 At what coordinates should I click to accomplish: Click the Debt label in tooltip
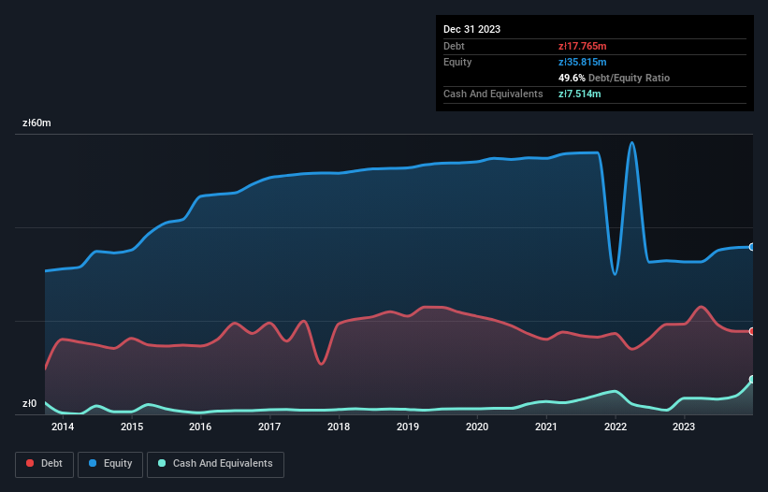pyautogui.click(x=454, y=46)
